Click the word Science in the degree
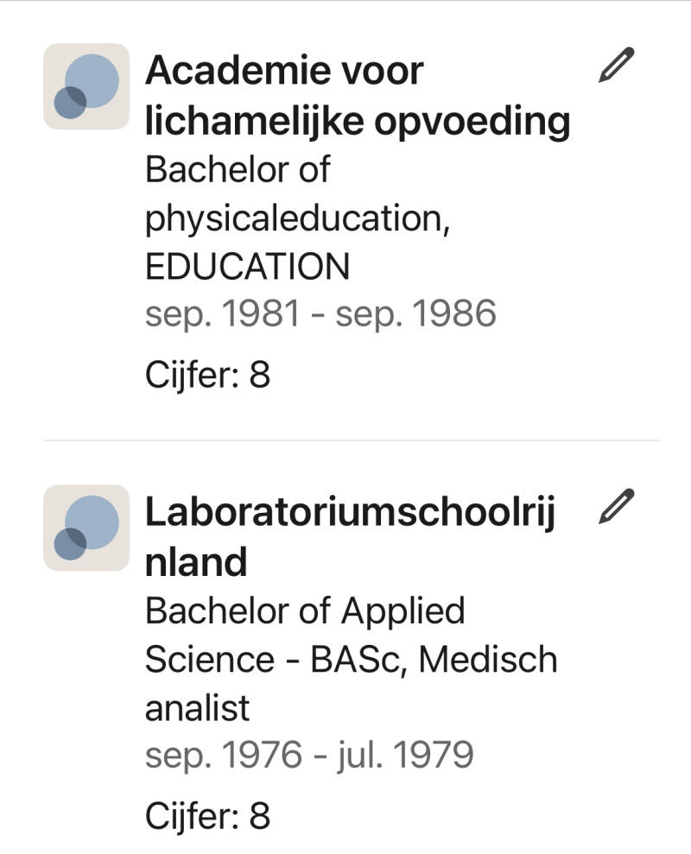 coord(207,660)
